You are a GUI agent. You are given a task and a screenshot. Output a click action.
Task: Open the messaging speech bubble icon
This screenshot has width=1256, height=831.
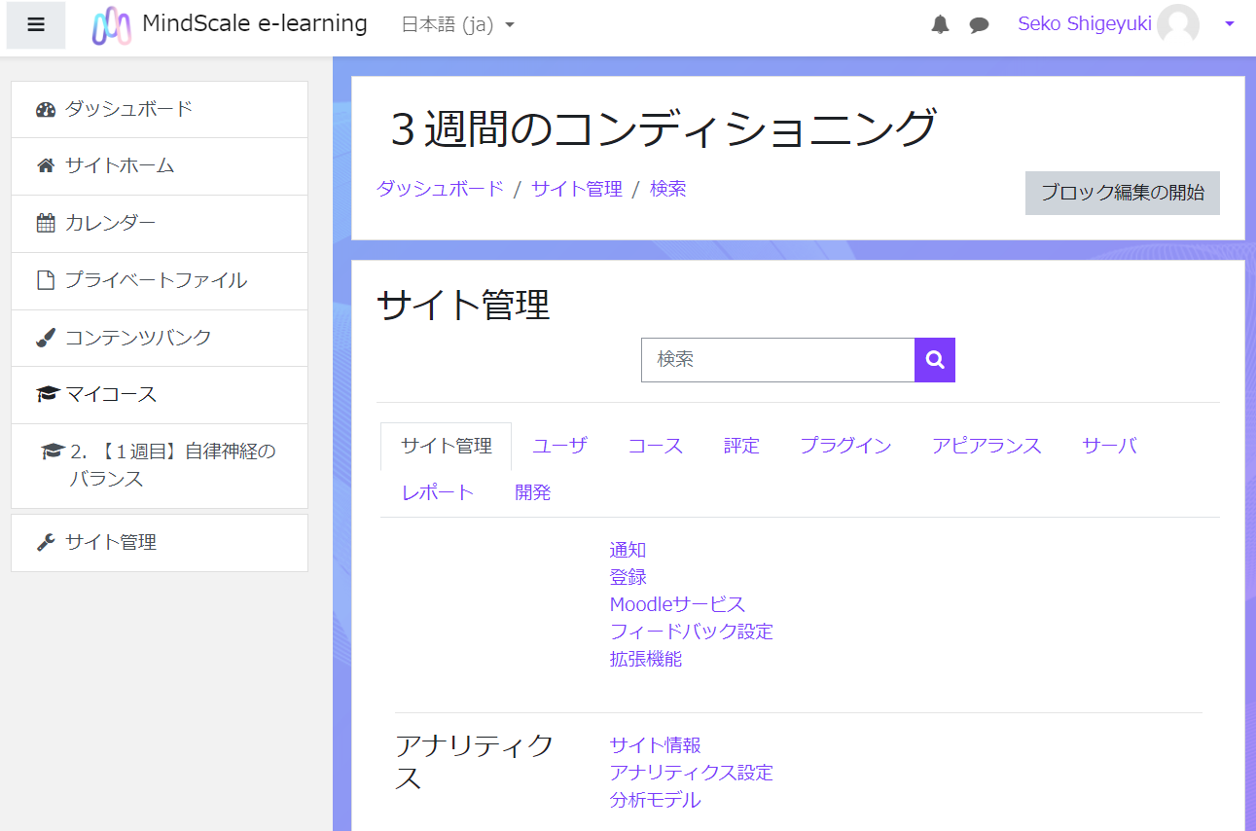click(979, 25)
